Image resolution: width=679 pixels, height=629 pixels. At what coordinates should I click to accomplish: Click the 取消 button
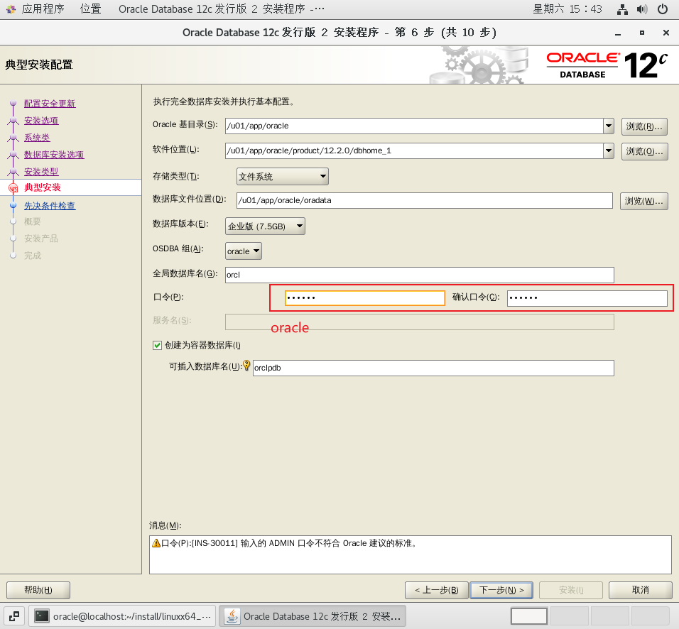[x=641, y=590]
